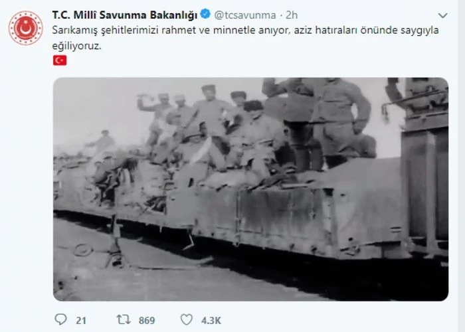Viewport: 465px width, 332px height.
Task: Click the blue verified badge icon
Action: click(205, 14)
